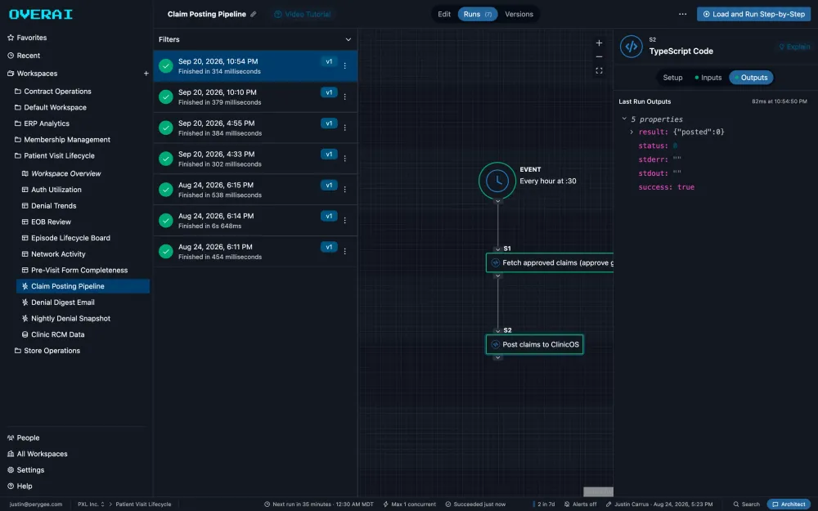
Task: Add a workspace with the plus icon
Action: pos(146,74)
